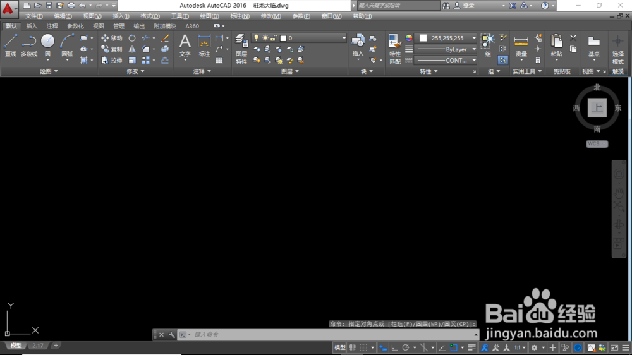Click the Plot (print) icon in quick access toolbar
Viewport: 632px width, 355px height.
point(71,5)
